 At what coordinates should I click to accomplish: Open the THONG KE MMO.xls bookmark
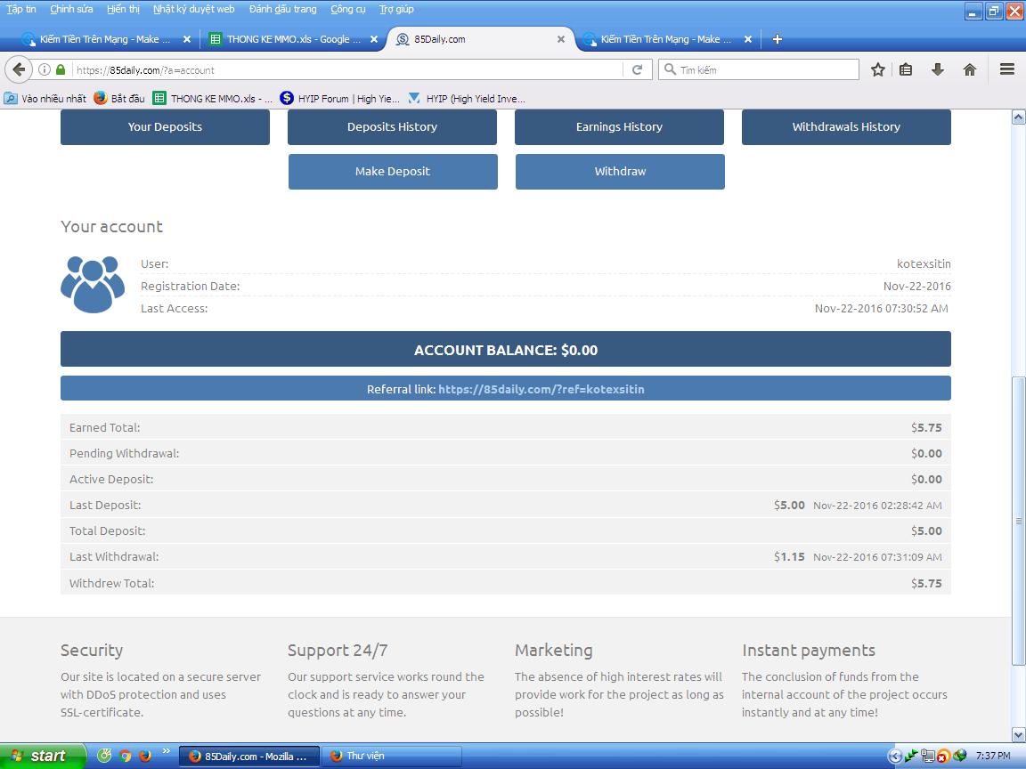pos(213,99)
